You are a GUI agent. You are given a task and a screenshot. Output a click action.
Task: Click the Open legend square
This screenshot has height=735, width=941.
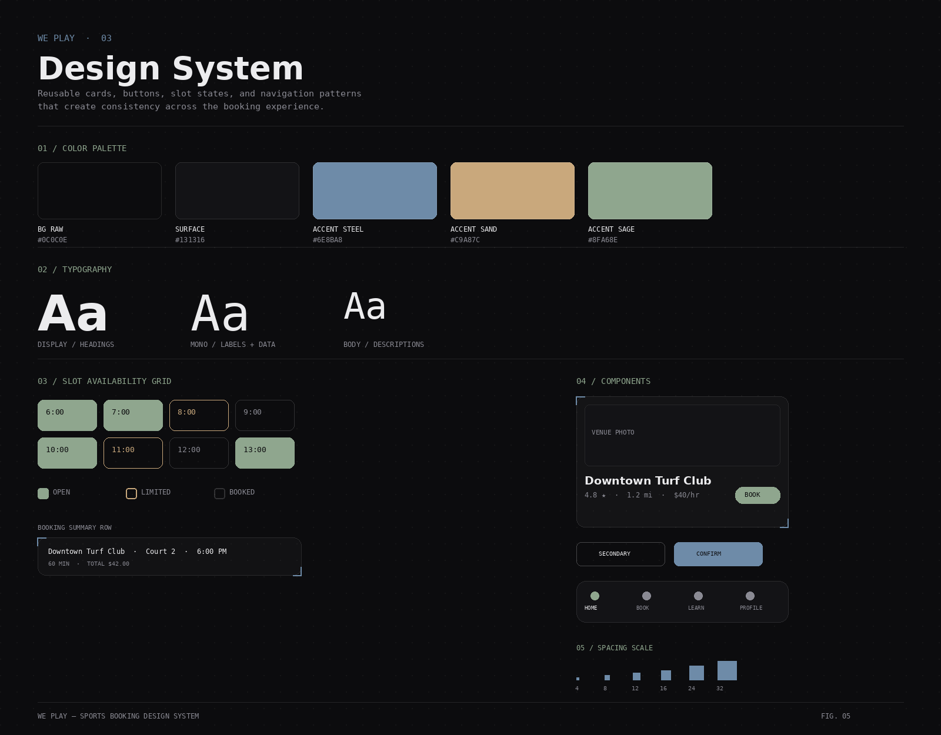pyautogui.click(x=43, y=493)
